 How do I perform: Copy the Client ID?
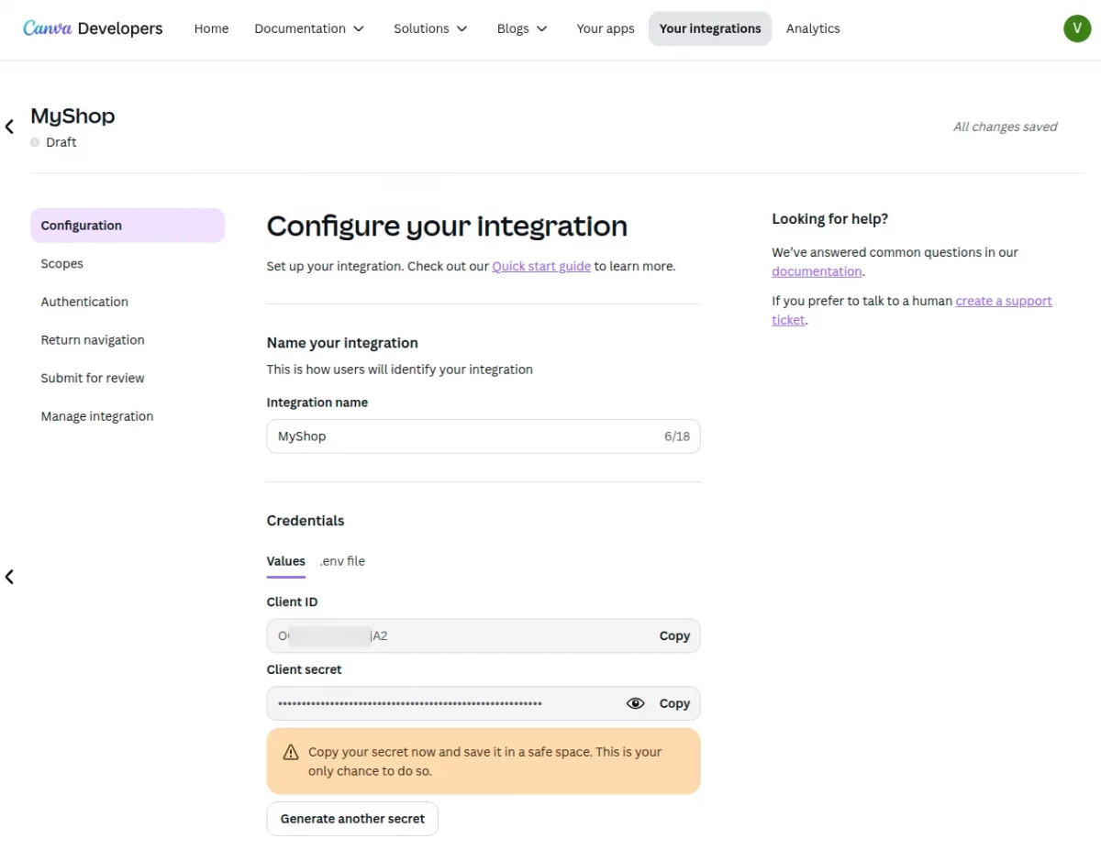tap(674, 635)
